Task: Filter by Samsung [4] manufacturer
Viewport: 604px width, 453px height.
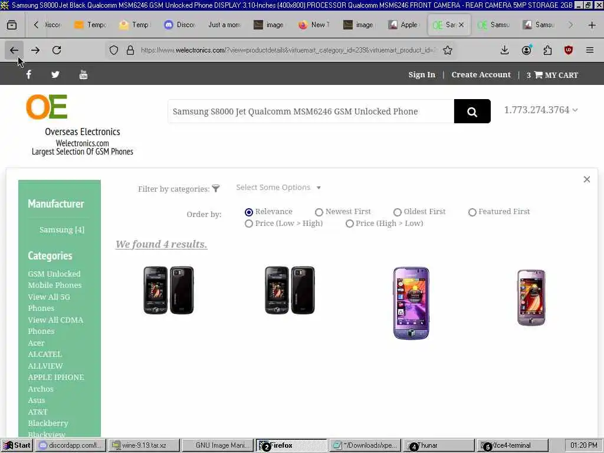Action: coord(61,230)
